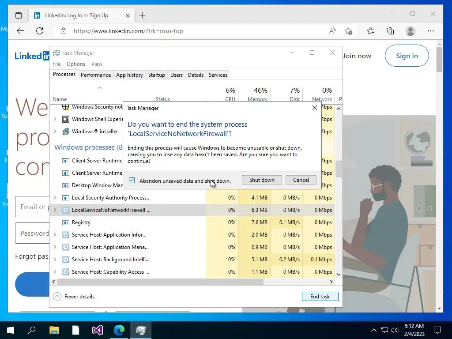Screen dimensions: 452x339
Task: Click the Edge address bar URL
Action: point(128,31)
